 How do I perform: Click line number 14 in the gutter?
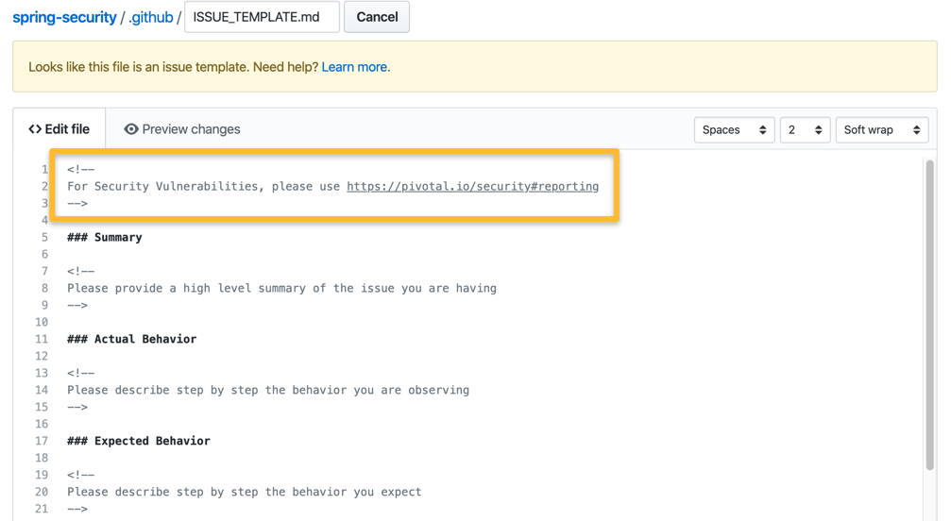pos(42,391)
